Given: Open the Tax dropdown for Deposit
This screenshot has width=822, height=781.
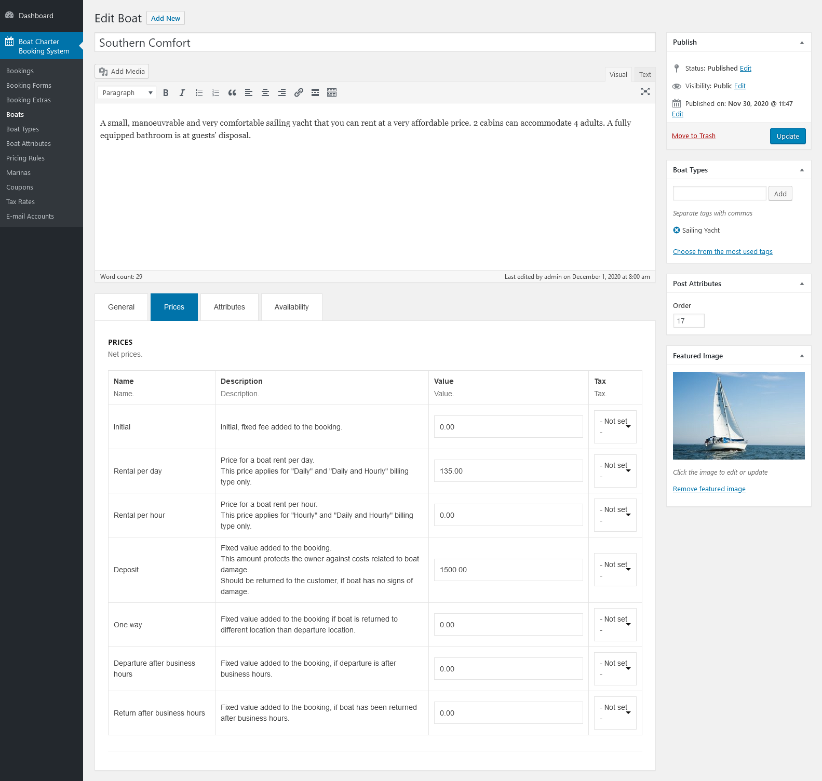Looking at the screenshot, I should point(615,570).
